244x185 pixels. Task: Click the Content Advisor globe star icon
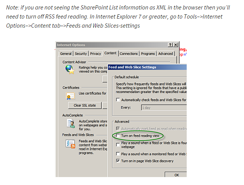coord(70,69)
